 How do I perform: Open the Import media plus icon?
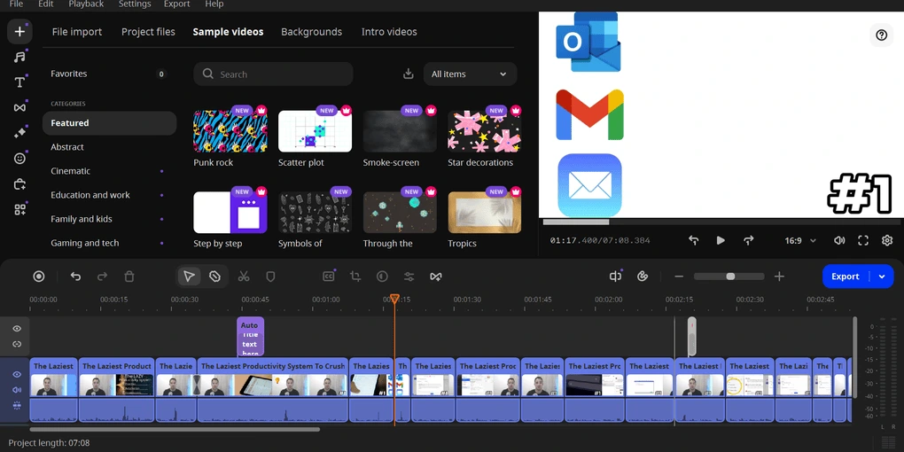pyautogui.click(x=19, y=31)
